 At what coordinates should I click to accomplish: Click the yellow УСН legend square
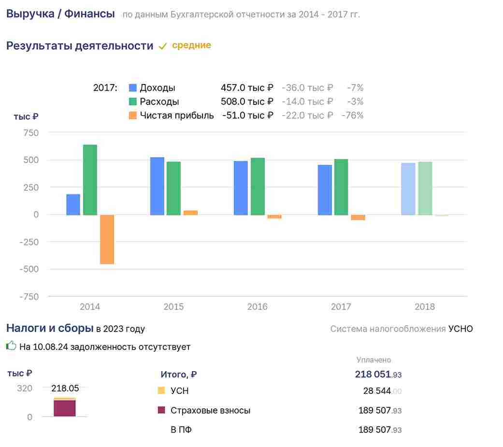[x=161, y=390]
